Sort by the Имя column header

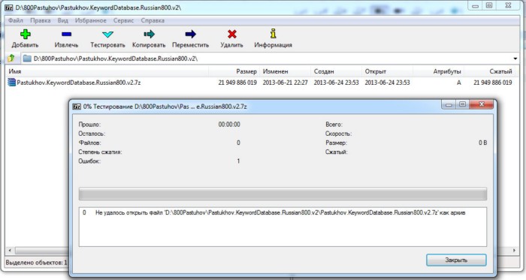click(107, 71)
